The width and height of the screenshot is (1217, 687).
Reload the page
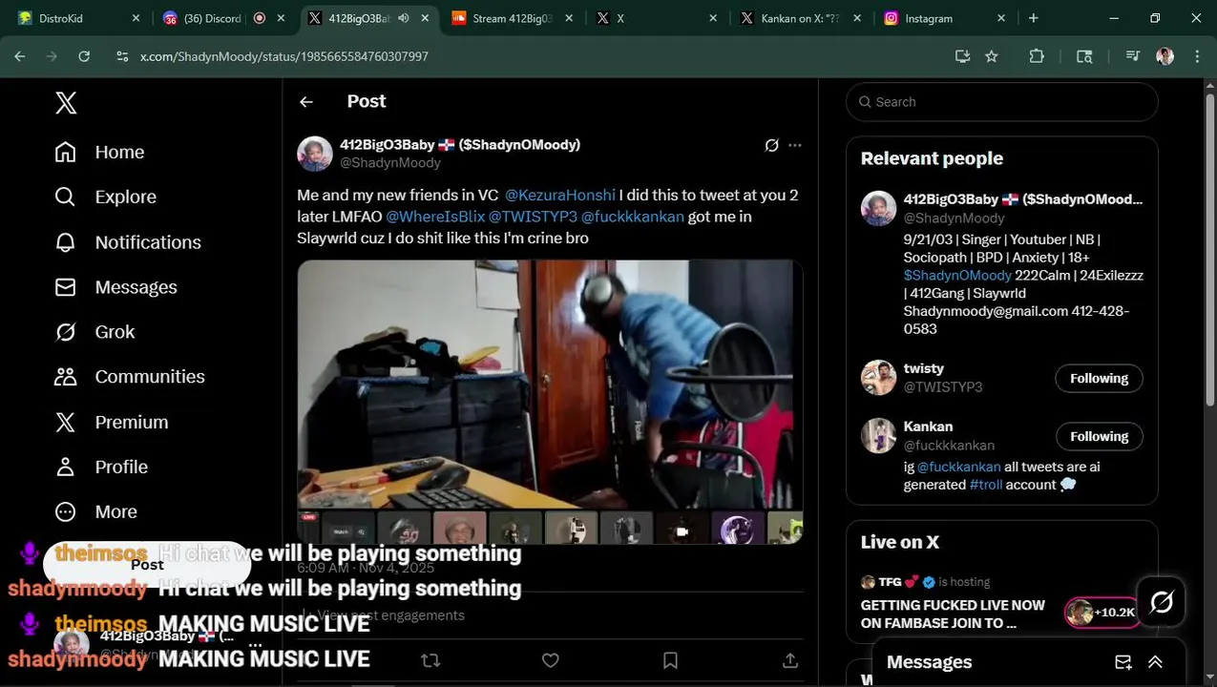[84, 56]
